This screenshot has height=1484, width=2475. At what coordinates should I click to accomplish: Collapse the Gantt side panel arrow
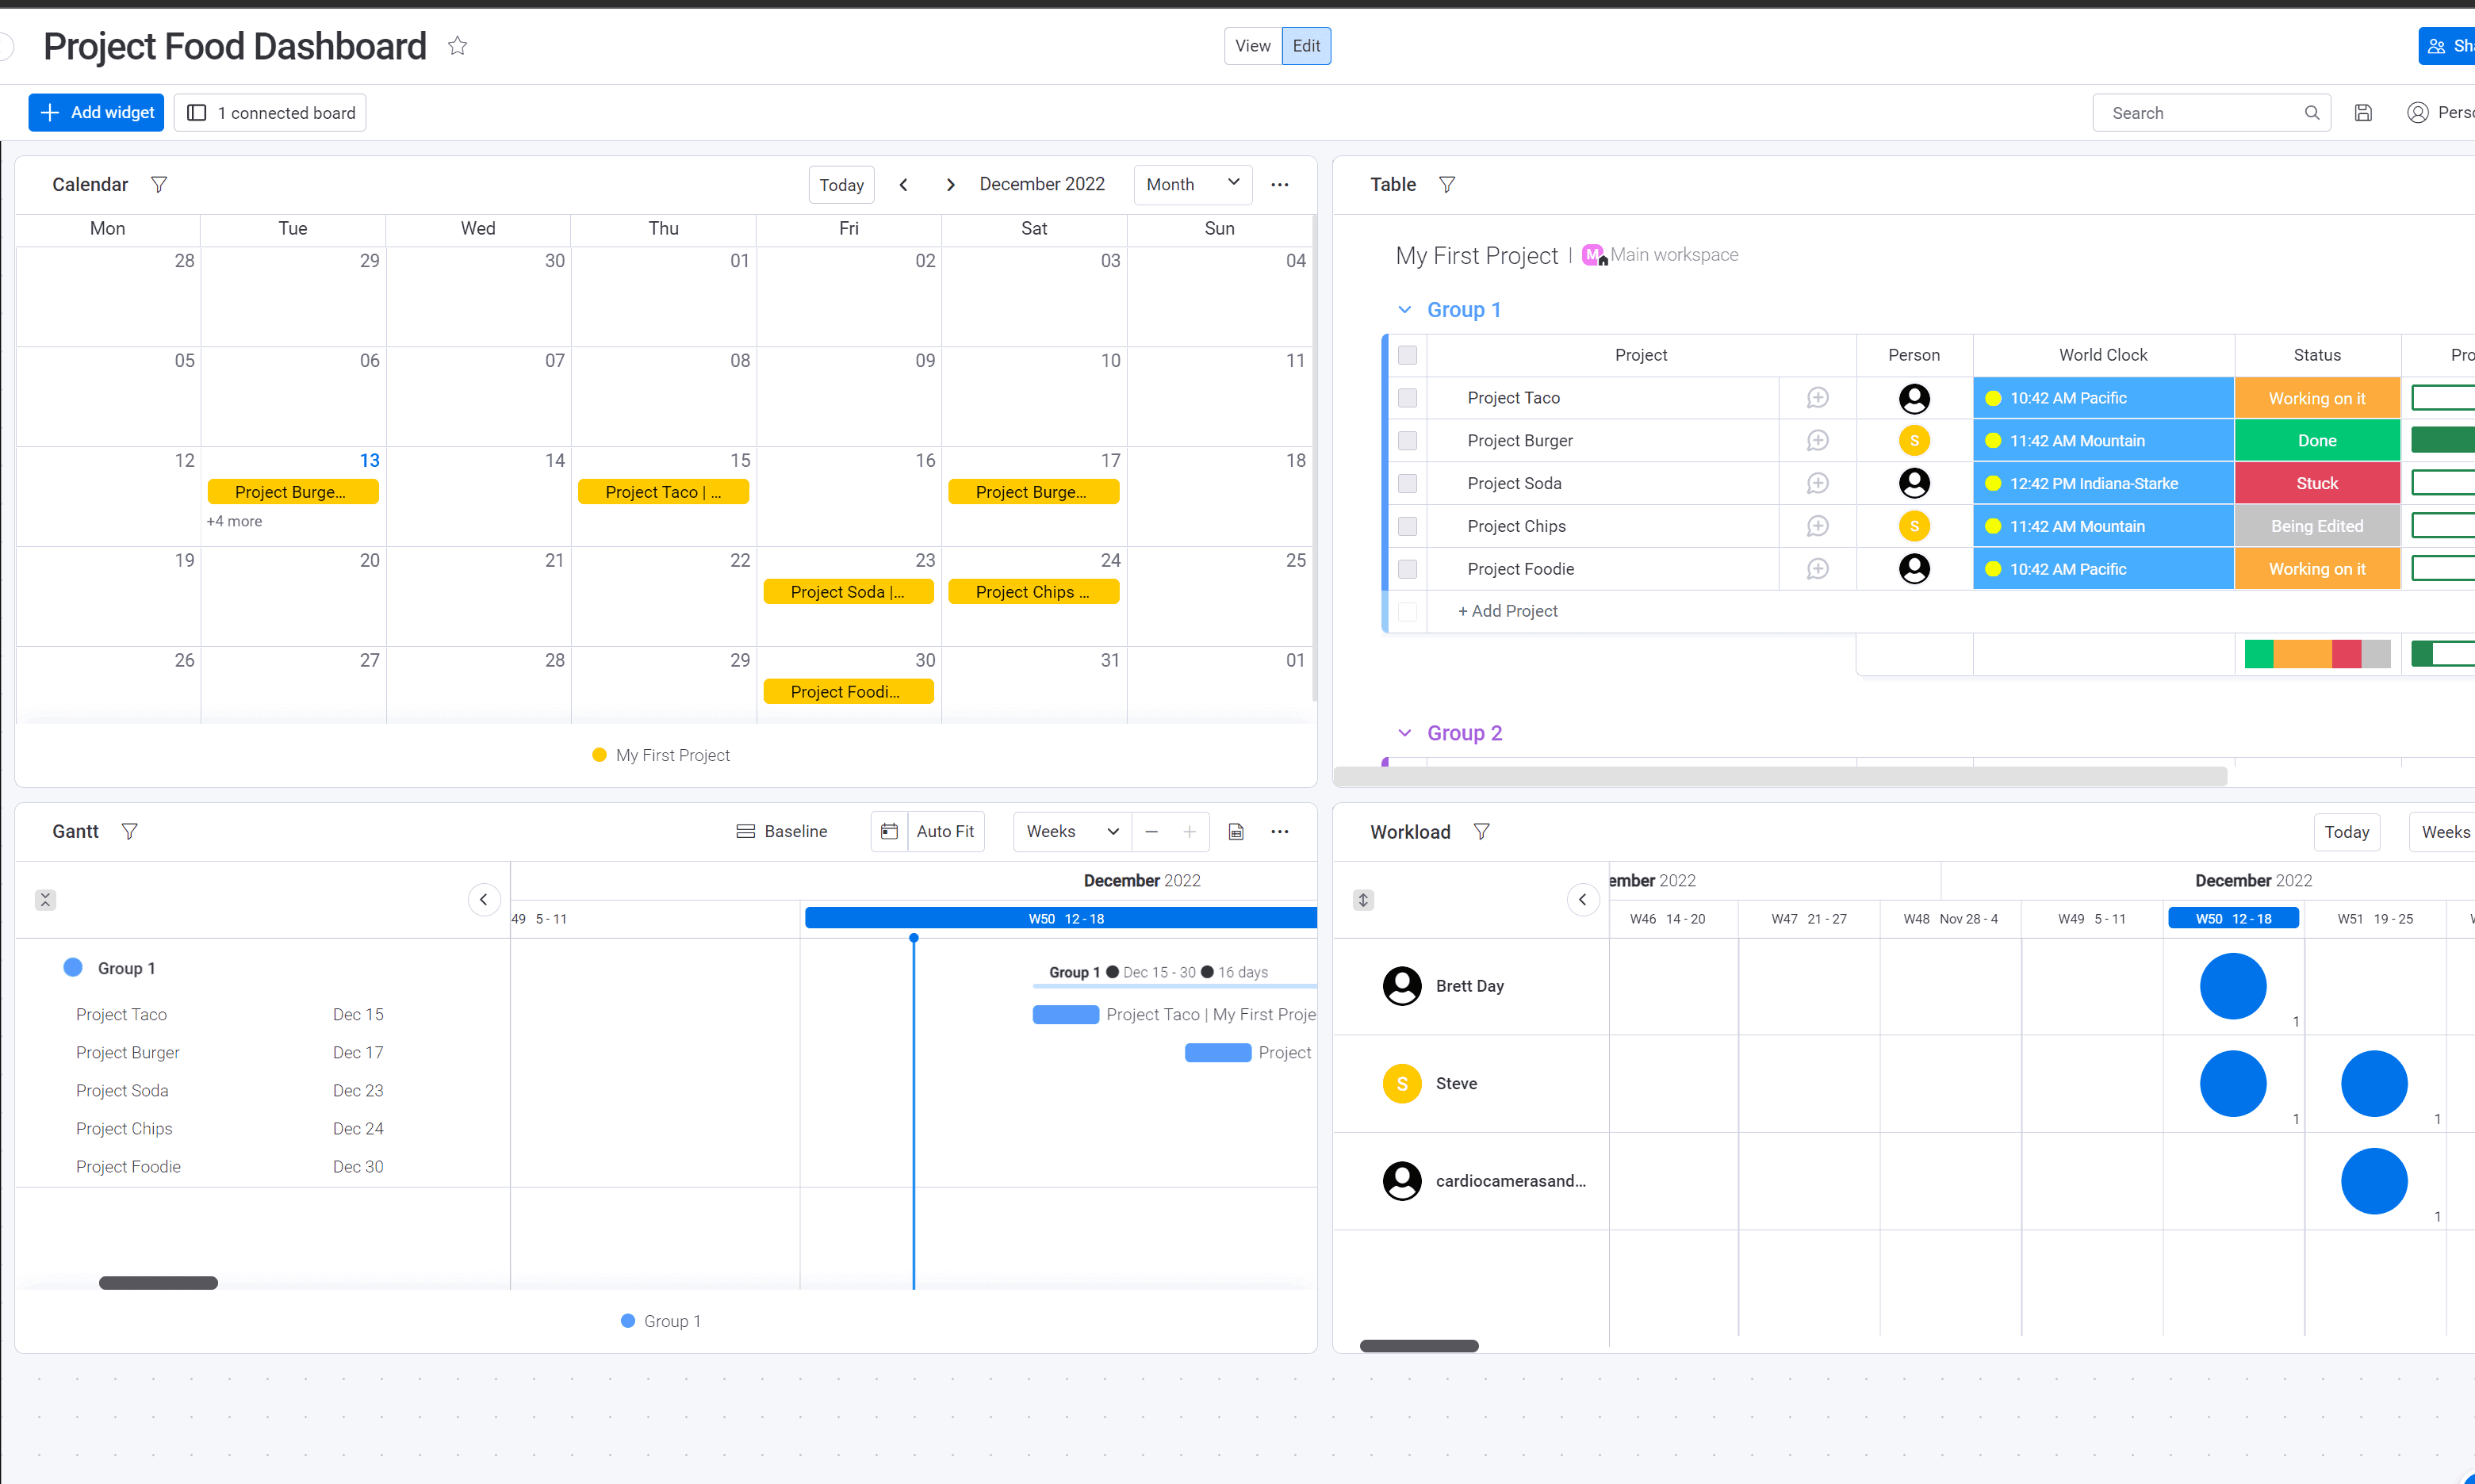coord(483,899)
